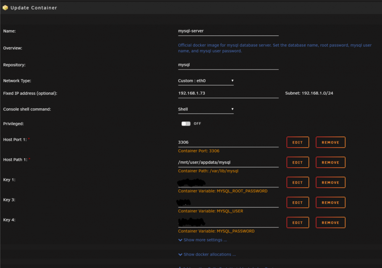This screenshot has width=382, height=268.
Task: Click 'Container Variable: MYSQL_PASSWORD' text
Action: (x=216, y=231)
